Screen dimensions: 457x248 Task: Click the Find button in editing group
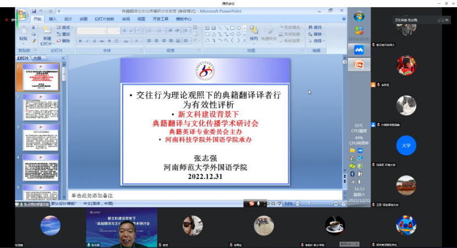click(316, 27)
